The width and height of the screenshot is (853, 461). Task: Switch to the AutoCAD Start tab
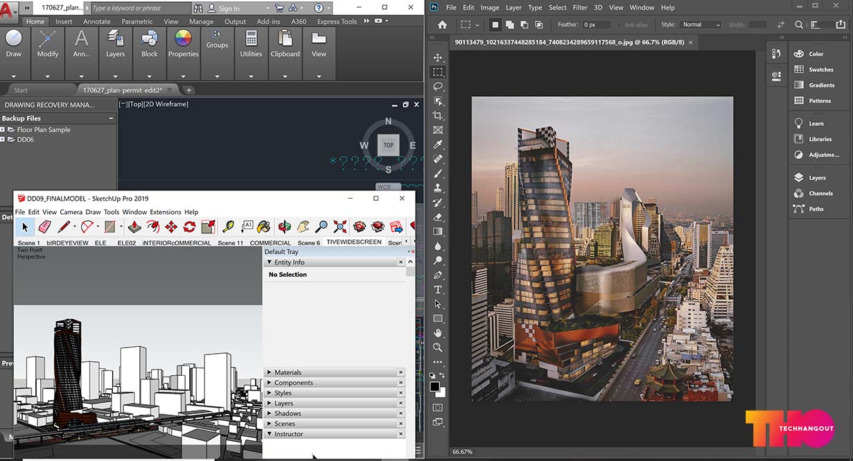[21, 90]
